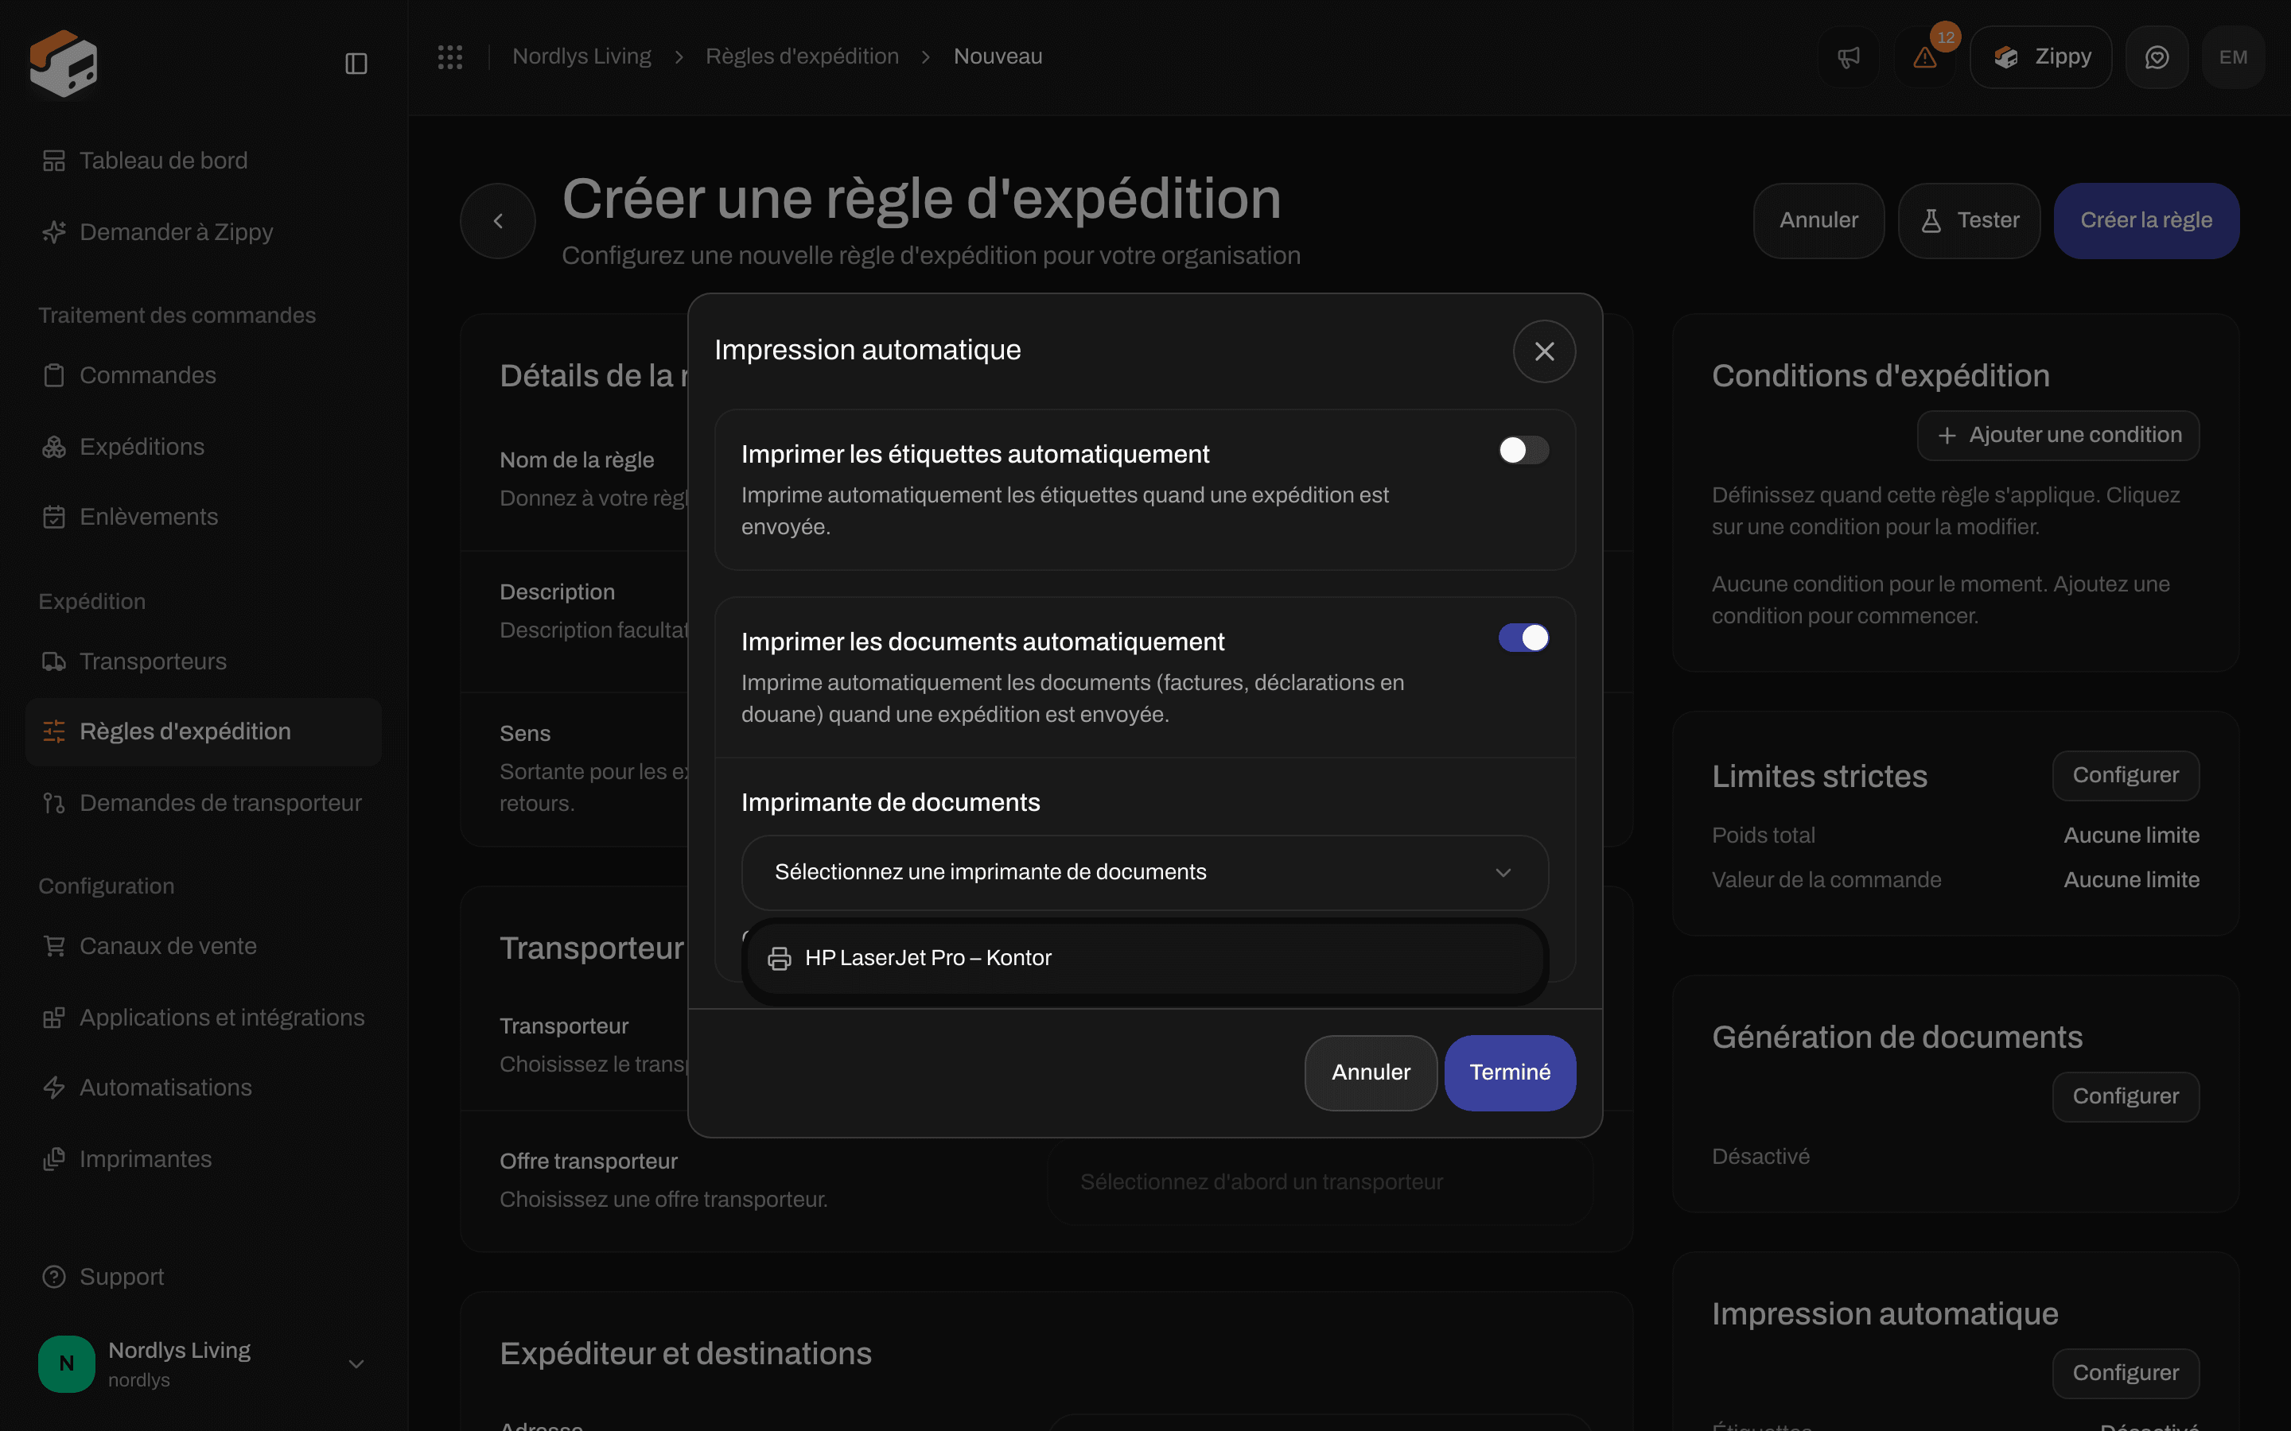Open alerts warning icon with 12 badge

click(x=1924, y=56)
